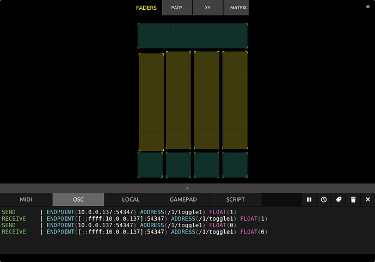Toggle the fourth green button below faders
This screenshot has width=375, height=262.
(235, 164)
